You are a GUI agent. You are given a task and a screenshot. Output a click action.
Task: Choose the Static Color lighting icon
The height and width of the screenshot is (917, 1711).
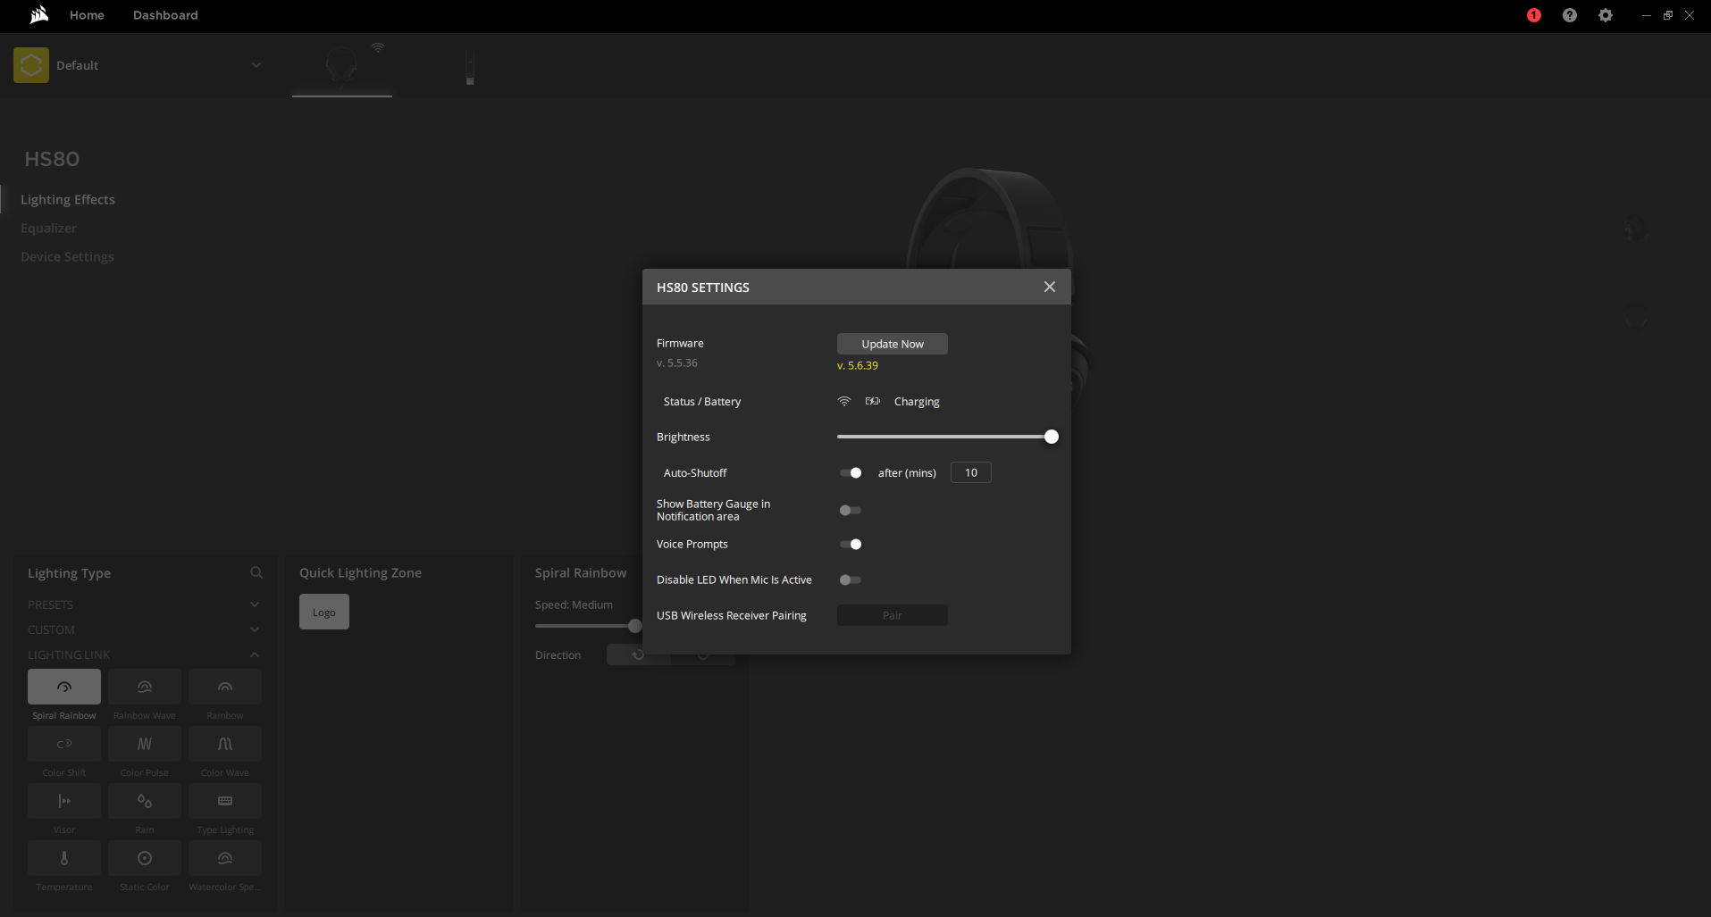[145, 858]
